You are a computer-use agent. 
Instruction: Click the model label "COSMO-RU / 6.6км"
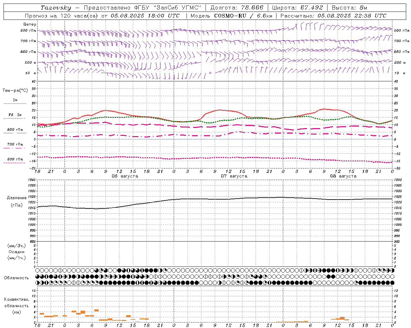(x=243, y=16)
